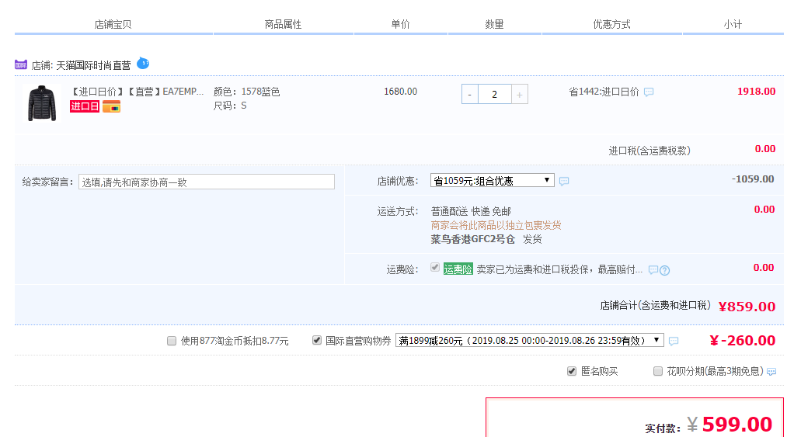Click the orange card icon under product title
Image resolution: width=794 pixels, height=437 pixels.
pyautogui.click(x=111, y=106)
